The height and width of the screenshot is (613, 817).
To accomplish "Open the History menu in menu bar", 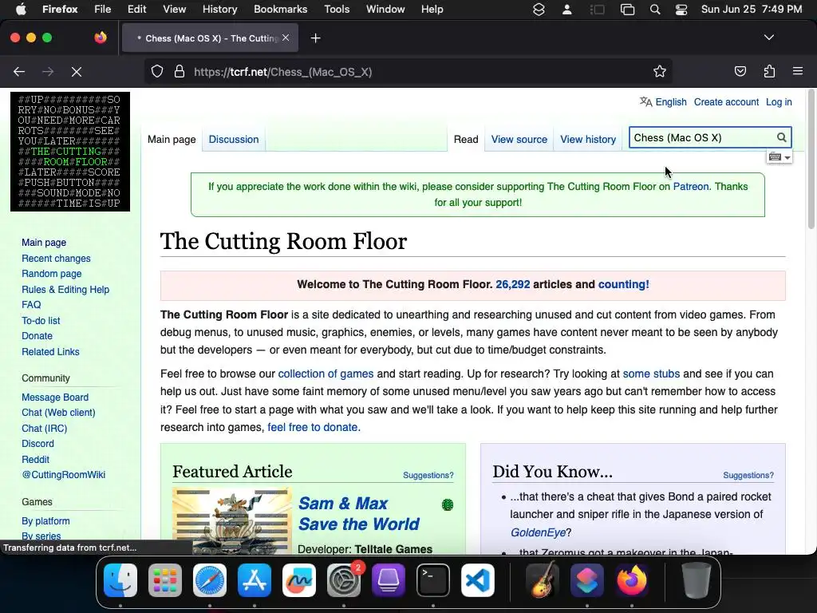I will [x=219, y=10].
